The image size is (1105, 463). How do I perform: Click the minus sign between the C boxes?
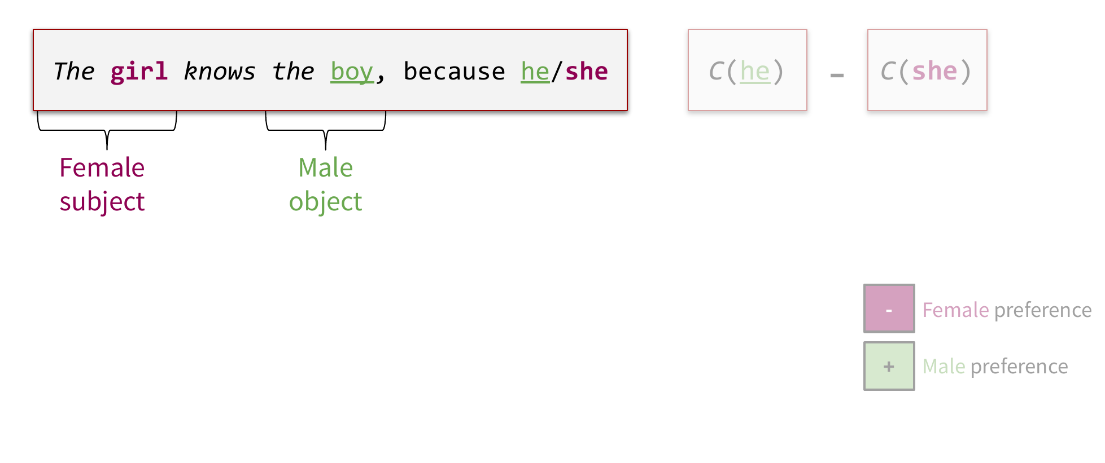tap(837, 75)
